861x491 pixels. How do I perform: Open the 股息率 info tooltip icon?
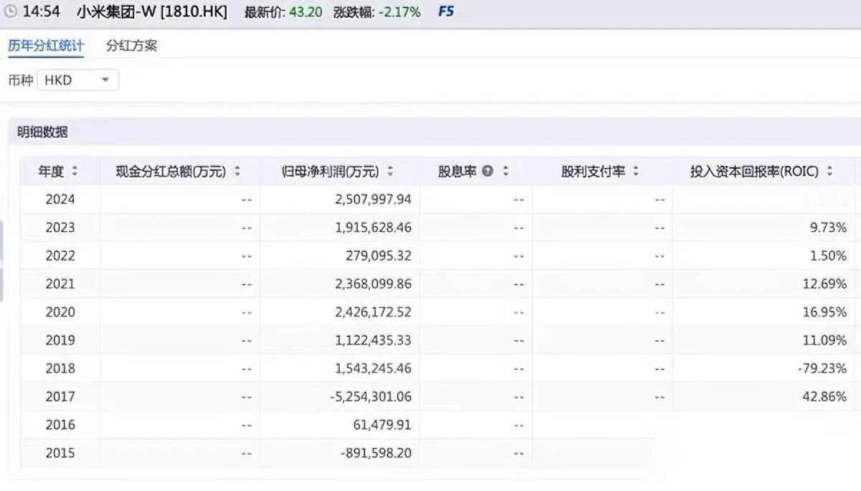[x=488, y=172]
